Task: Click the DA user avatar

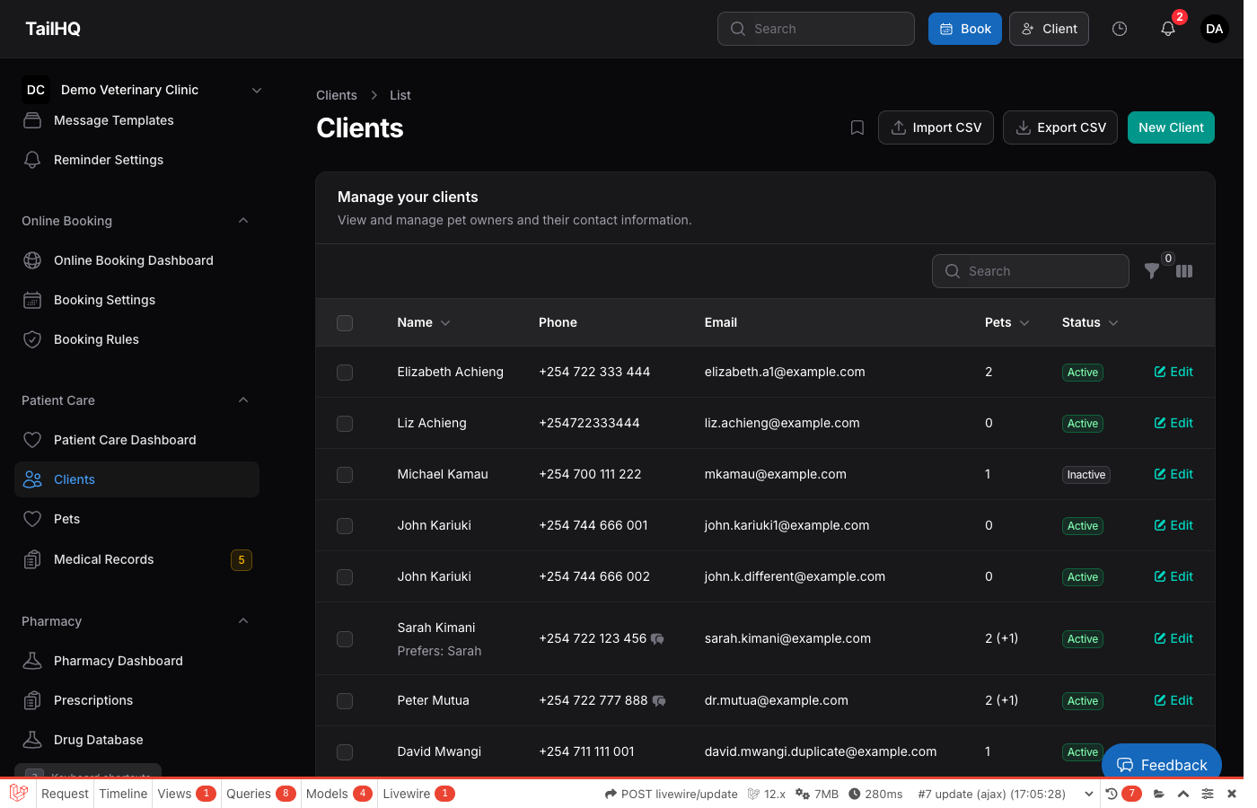Action: click(x=1214, y=29)
